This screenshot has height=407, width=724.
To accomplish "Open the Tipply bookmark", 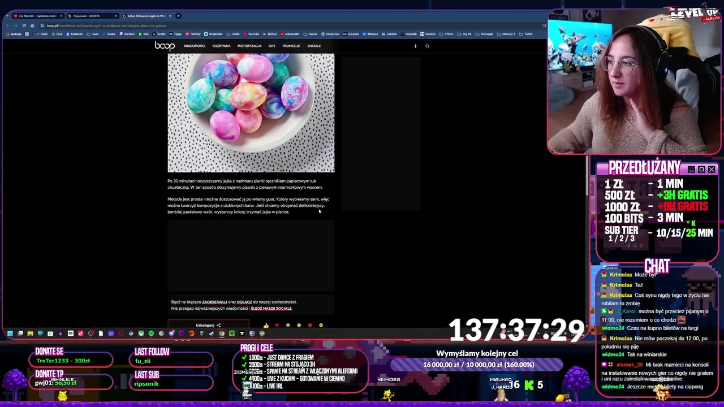I will 175,34.
